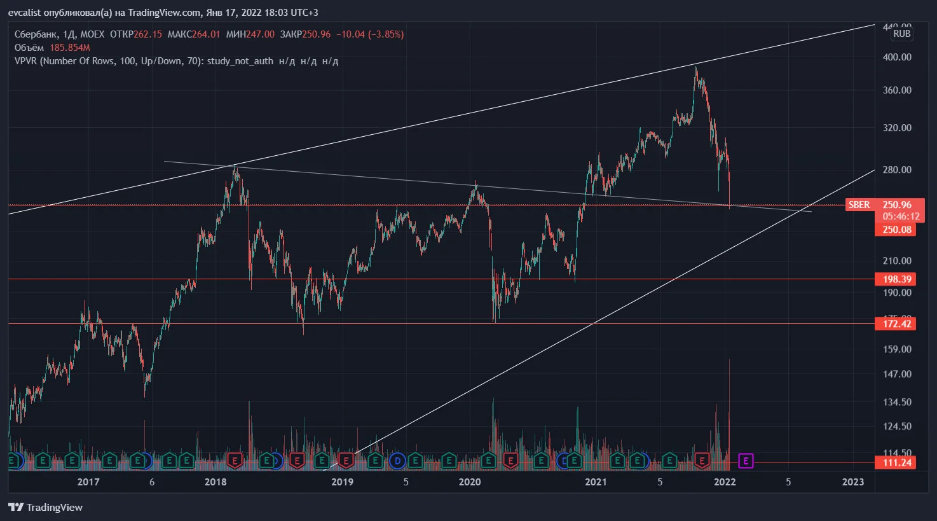This screenshot has height=521, width=937.
Task: Click the purple upcoming earnings E marker
Action: pos(746,461)
